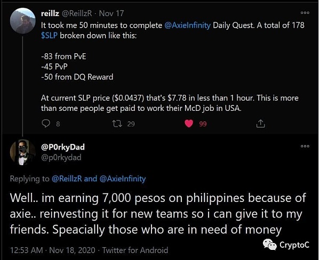Open more options on P0rkyDad's reply
This screenshot has height=260, width=320.
[x=305, y=145]
